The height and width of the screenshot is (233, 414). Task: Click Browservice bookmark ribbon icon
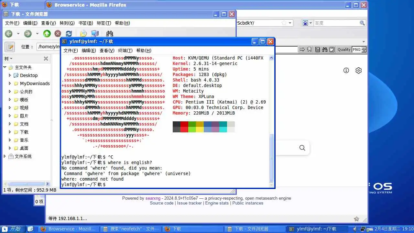pyautogui.click(x=310, y=50)
